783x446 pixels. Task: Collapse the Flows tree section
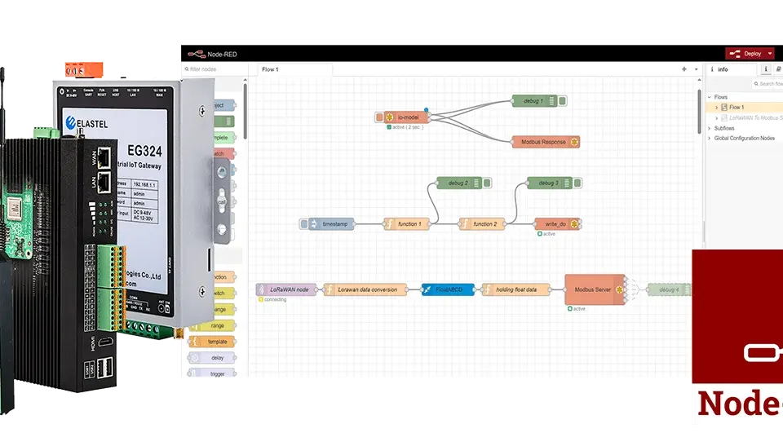coord(709,97)
